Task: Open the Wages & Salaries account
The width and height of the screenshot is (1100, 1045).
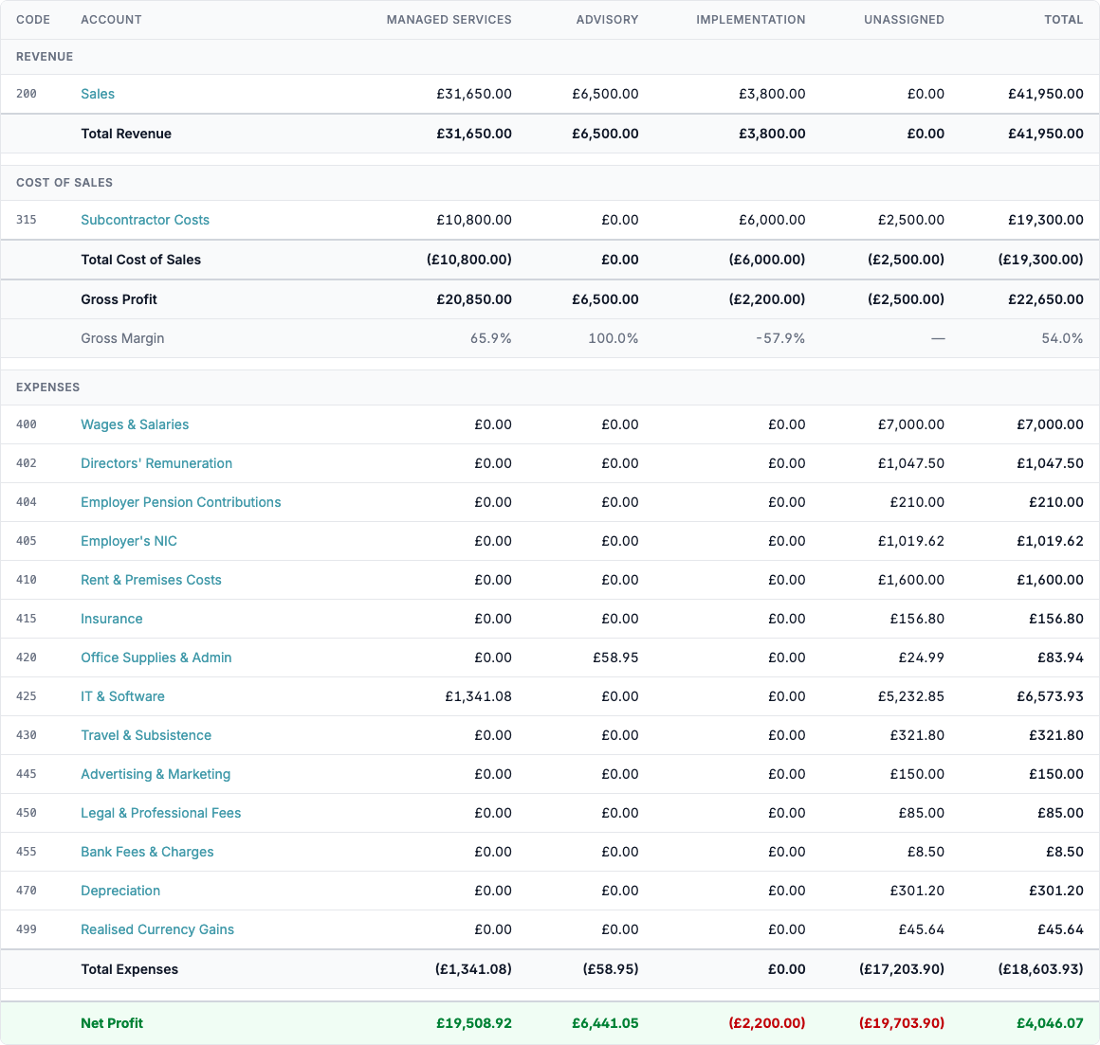Action: (135, 424)
